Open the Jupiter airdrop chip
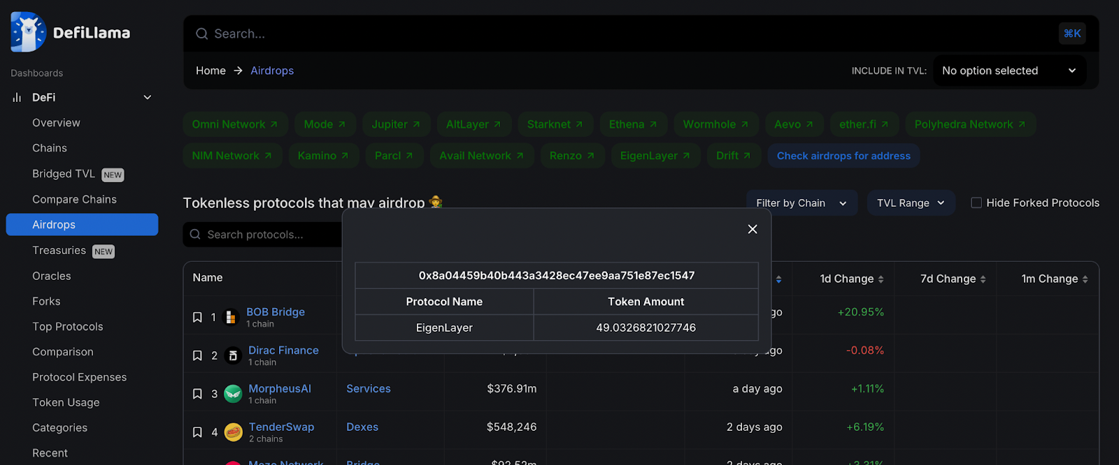This screenshot has width=1119, height=465. pos(396,124)
